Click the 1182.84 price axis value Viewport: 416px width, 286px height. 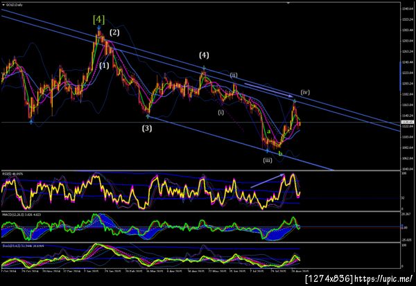[x=407, y=94]
